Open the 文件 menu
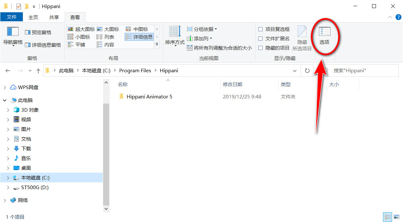403x222 pixels. click(x=12, y=17)
